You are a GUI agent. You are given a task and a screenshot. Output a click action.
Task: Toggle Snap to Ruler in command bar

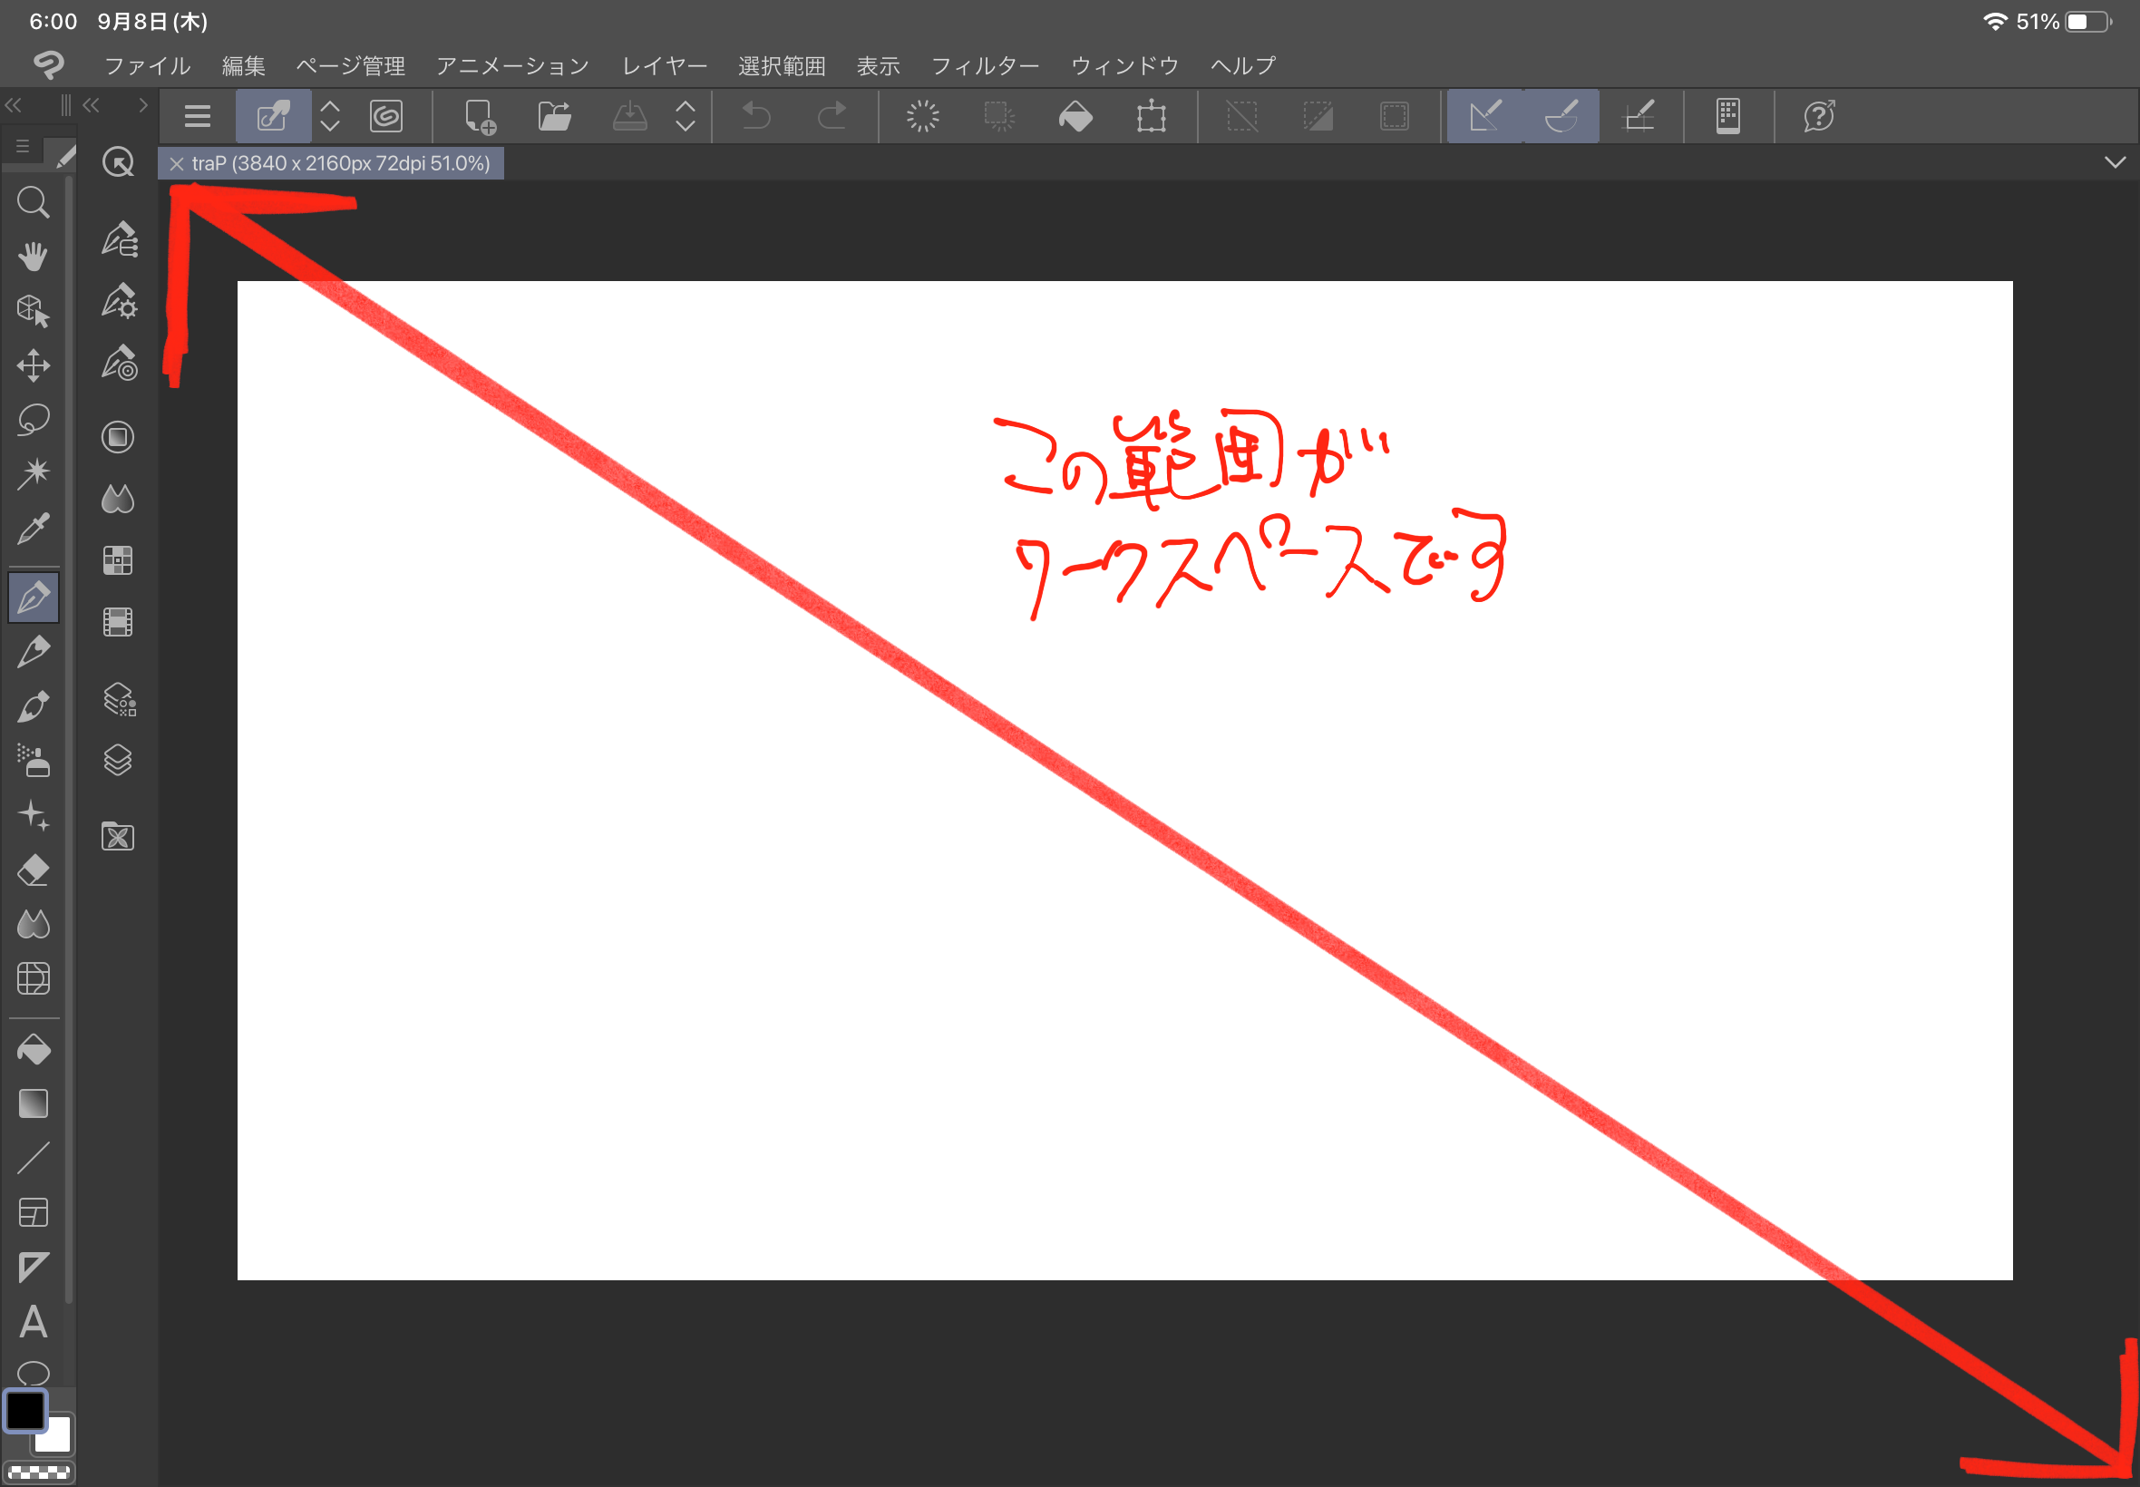1484,116
